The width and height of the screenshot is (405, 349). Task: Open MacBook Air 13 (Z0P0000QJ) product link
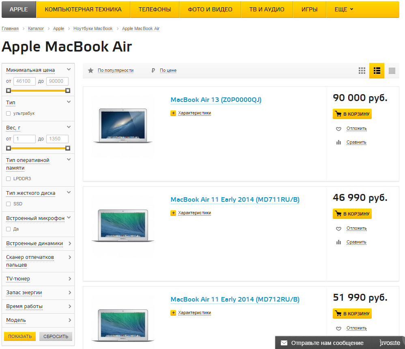216,100
